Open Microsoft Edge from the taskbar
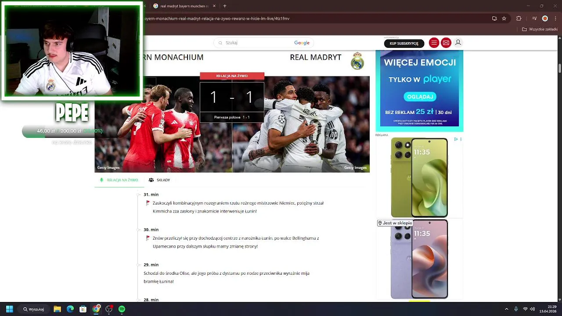 [70, 309]
